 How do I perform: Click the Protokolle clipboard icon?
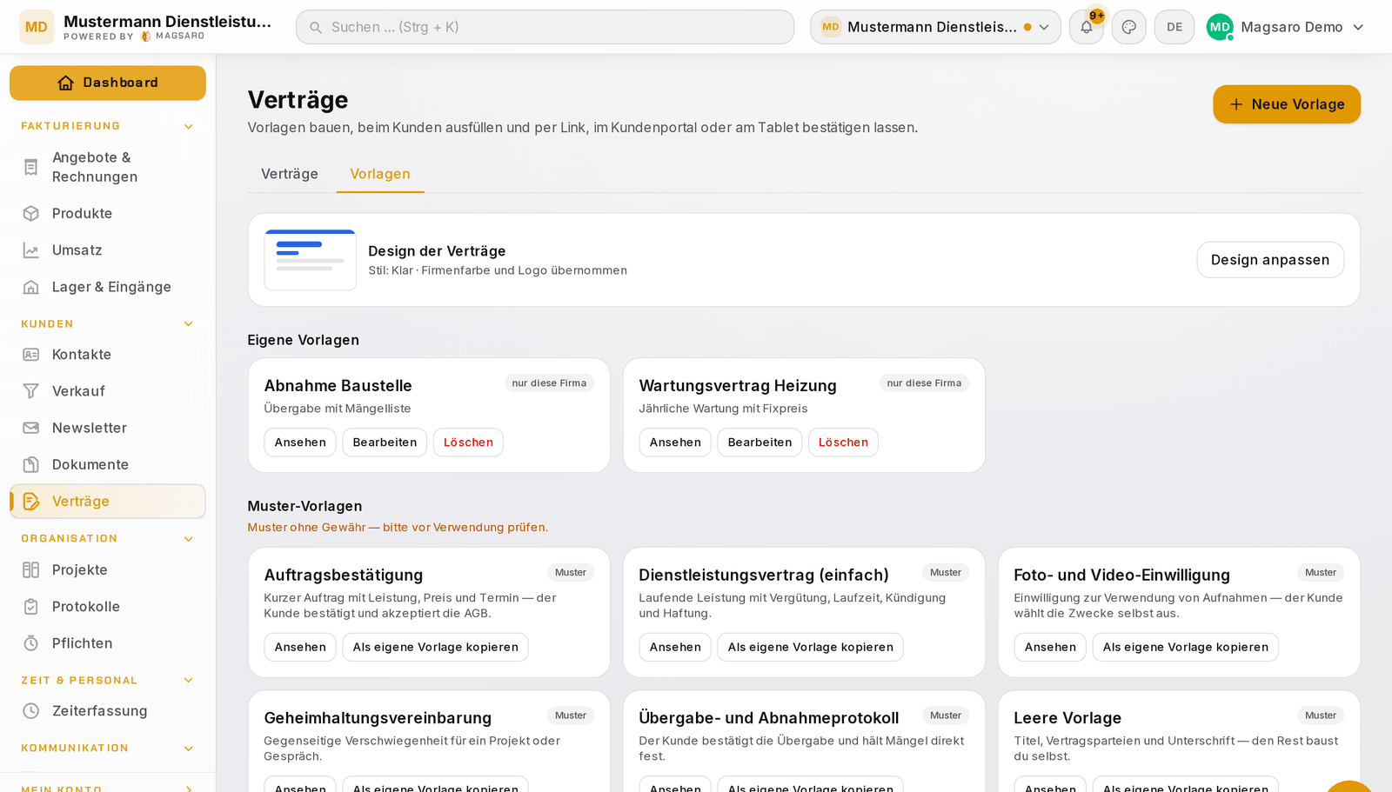point(31,607)
